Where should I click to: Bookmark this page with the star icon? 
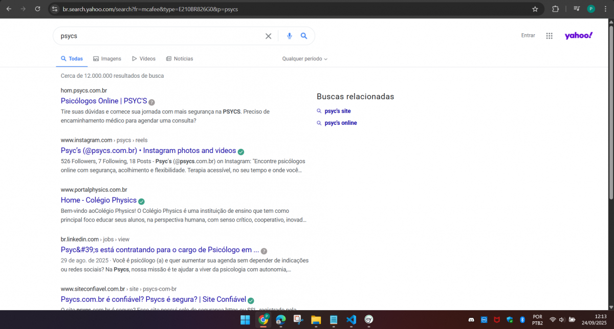click(x=535, y=9)
